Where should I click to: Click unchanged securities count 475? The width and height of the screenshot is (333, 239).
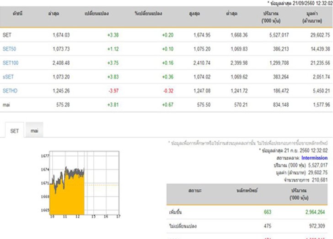point(268,226)
